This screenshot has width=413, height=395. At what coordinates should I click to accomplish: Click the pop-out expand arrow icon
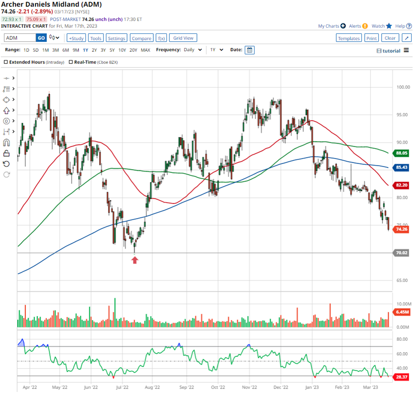[407, 38]
